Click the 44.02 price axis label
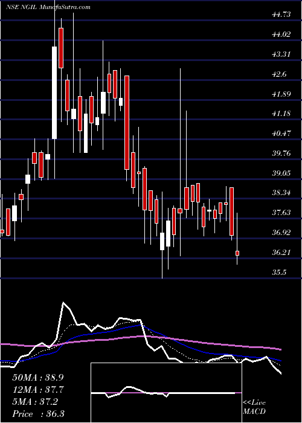Screen dimensions: 302x423 click(281, 34)
